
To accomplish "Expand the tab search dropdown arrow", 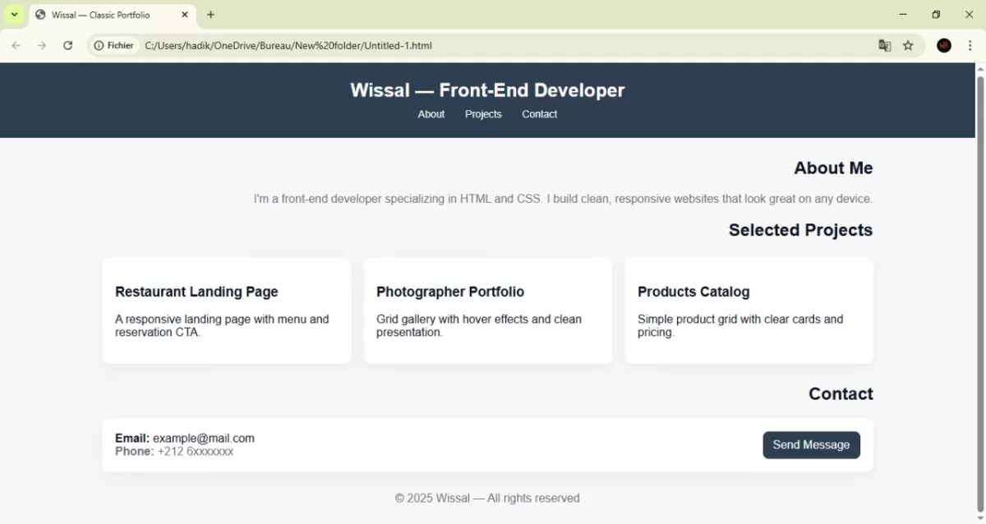I will click(x=14, y=15).
